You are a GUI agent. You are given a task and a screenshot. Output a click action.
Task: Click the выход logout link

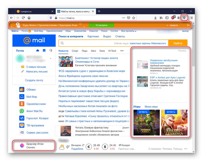(185, 31)
